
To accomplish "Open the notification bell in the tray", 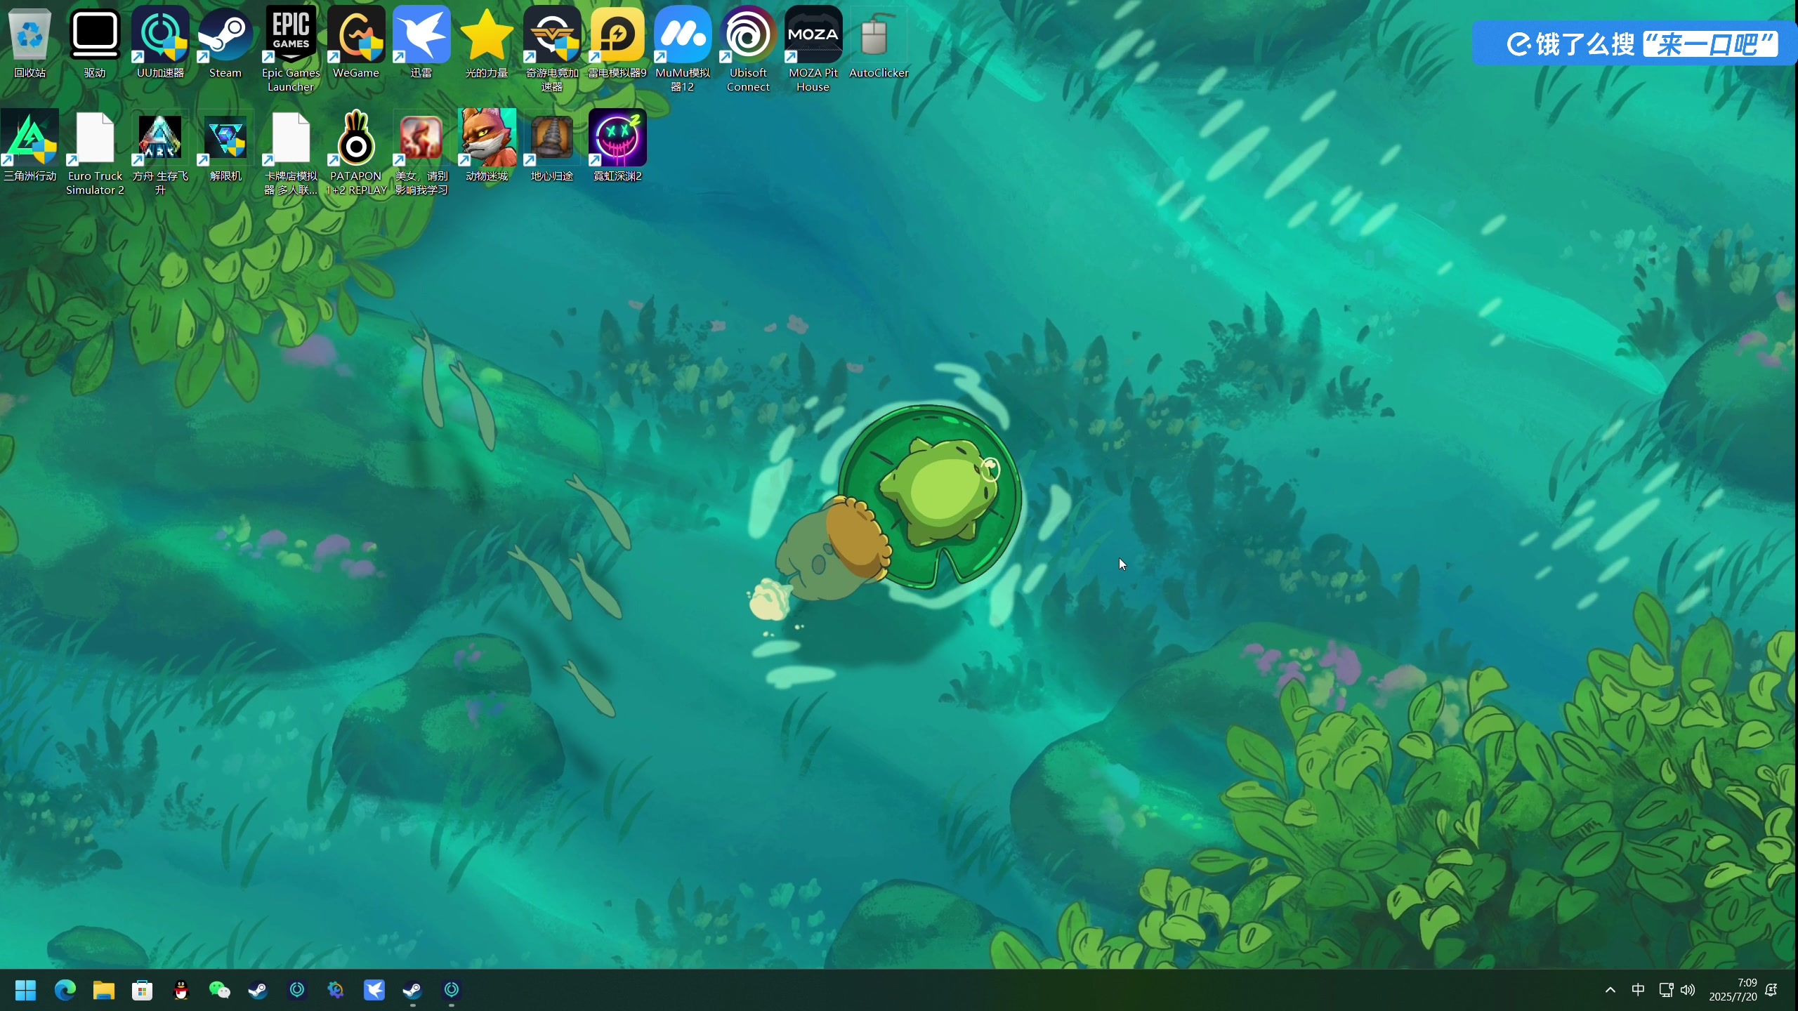I will tap(1771, 990).
